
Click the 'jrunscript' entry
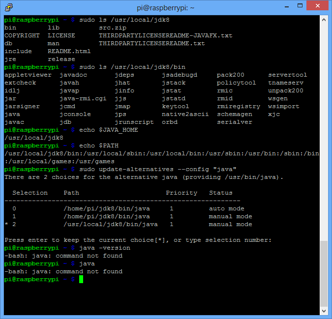click(x=134, y=122)
